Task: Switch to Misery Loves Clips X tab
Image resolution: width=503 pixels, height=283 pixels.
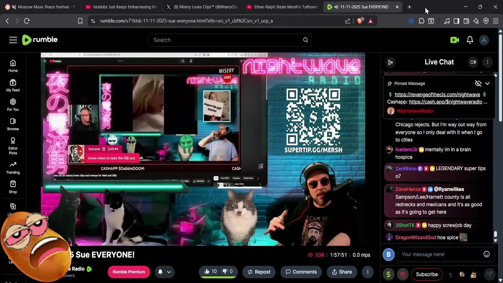Action: 202,7
